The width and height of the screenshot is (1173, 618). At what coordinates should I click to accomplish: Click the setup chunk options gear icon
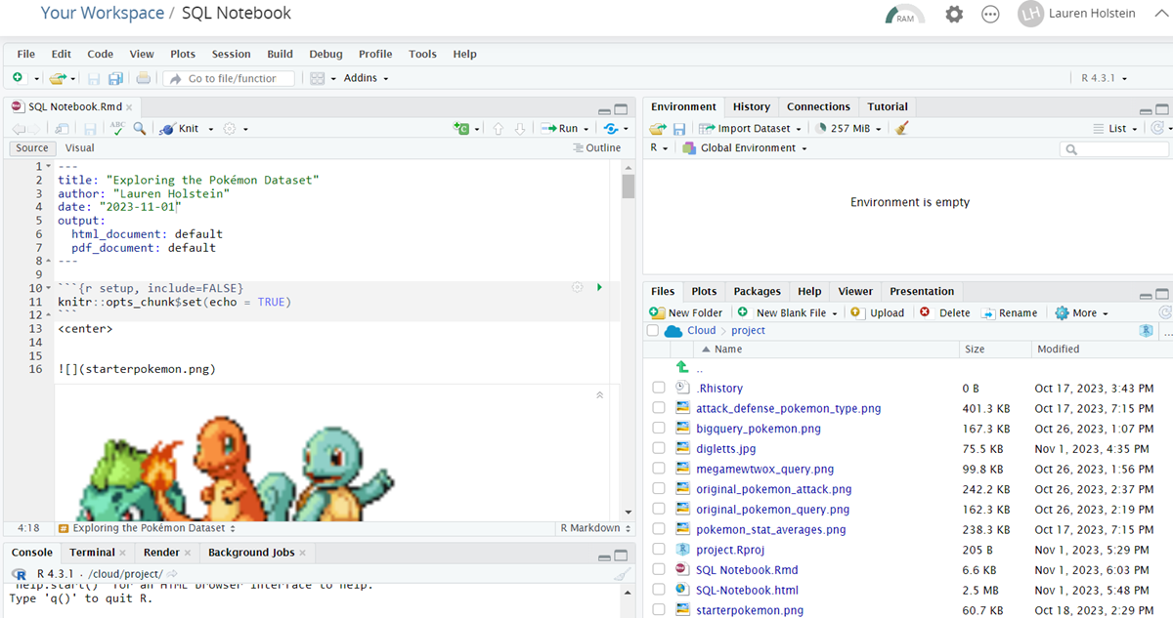(578, 287)
